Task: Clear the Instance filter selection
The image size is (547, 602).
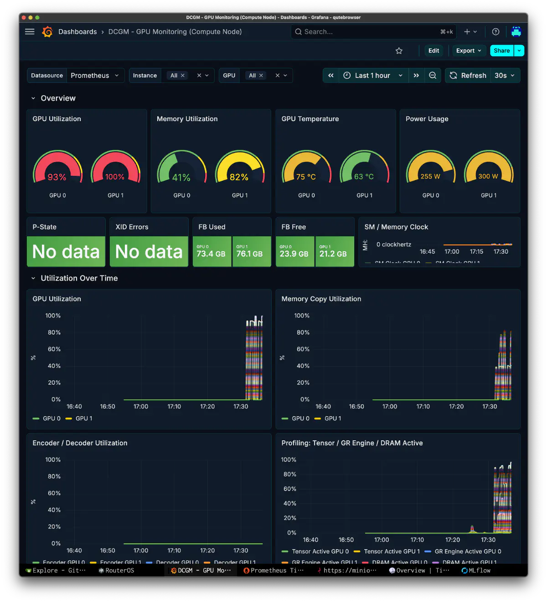Action: click(x=199, y=76)
